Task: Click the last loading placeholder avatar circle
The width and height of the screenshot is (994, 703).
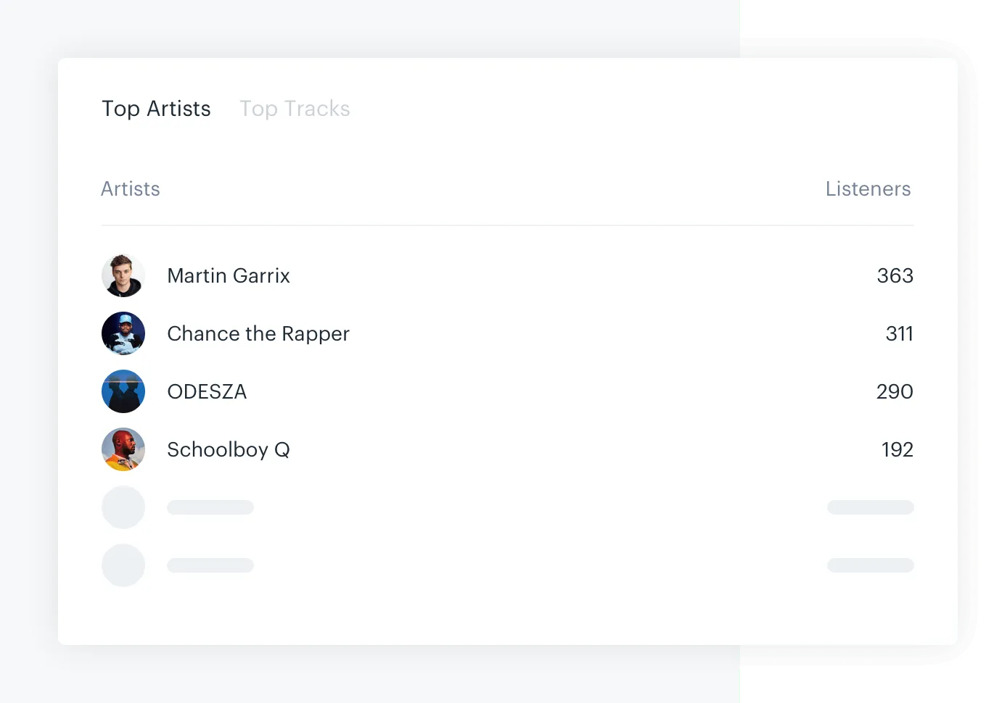Action: click(123, 565)
